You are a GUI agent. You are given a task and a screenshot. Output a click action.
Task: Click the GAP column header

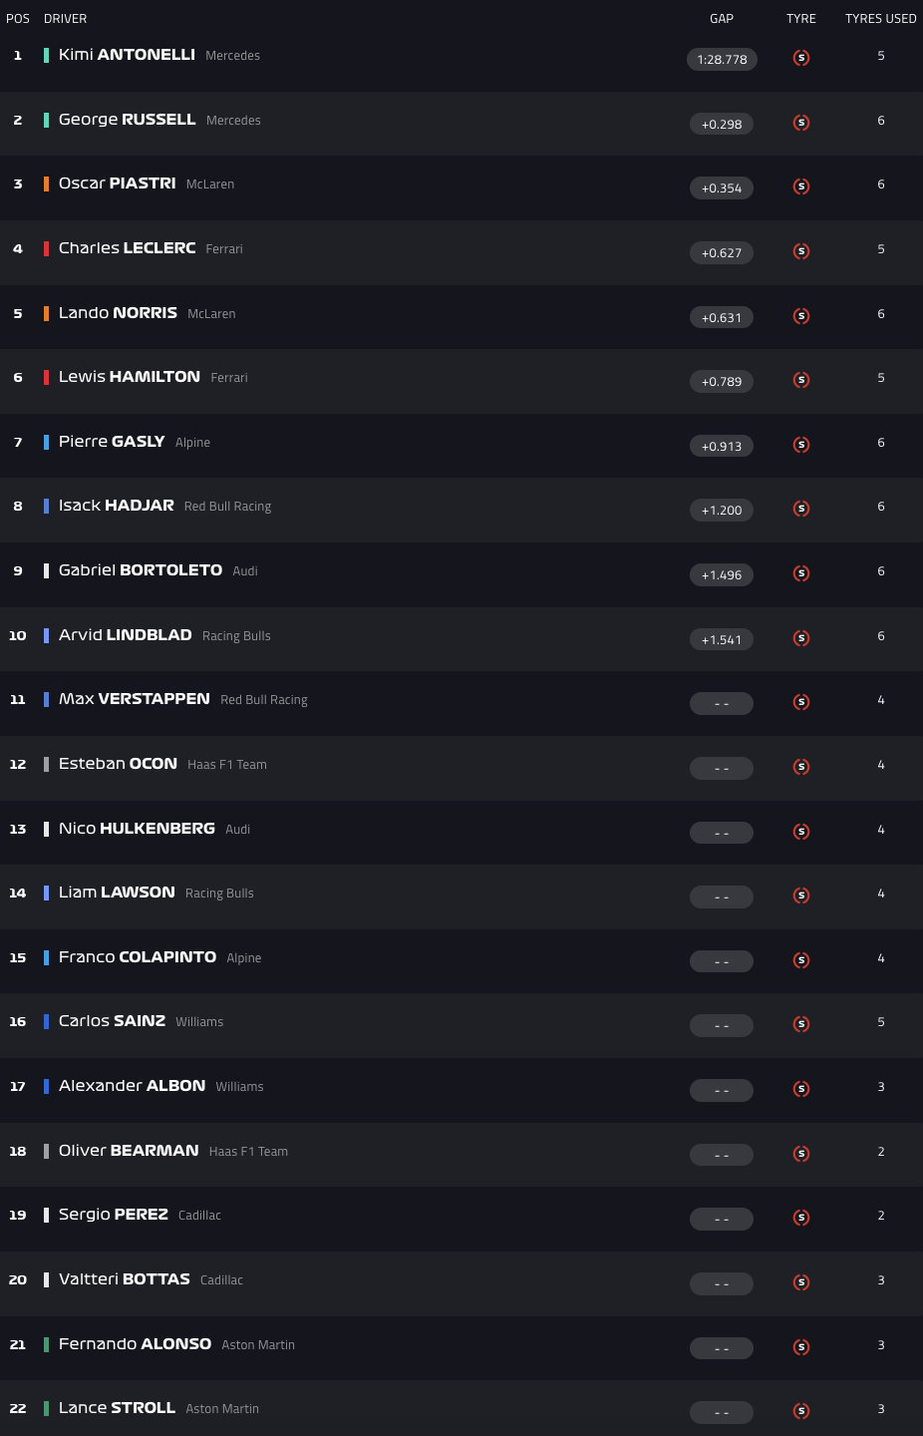pos(722,19)
